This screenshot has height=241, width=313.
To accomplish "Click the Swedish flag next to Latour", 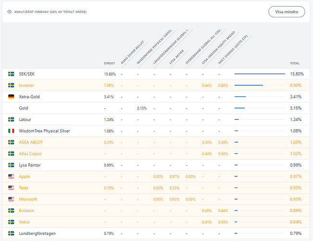I will pyautogui.click(x=11, y=120).
